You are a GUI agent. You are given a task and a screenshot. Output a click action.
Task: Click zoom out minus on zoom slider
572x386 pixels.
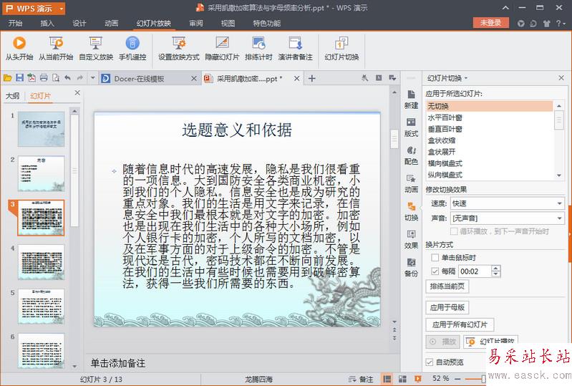coord(457,379)
